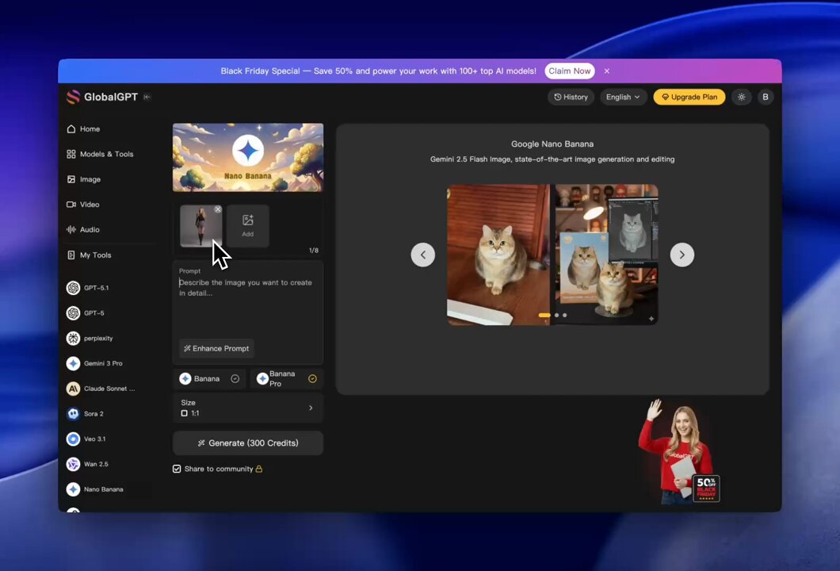Open the History button
The width and height of the screenshot is (840, 571).
click(x=571, y=97)
